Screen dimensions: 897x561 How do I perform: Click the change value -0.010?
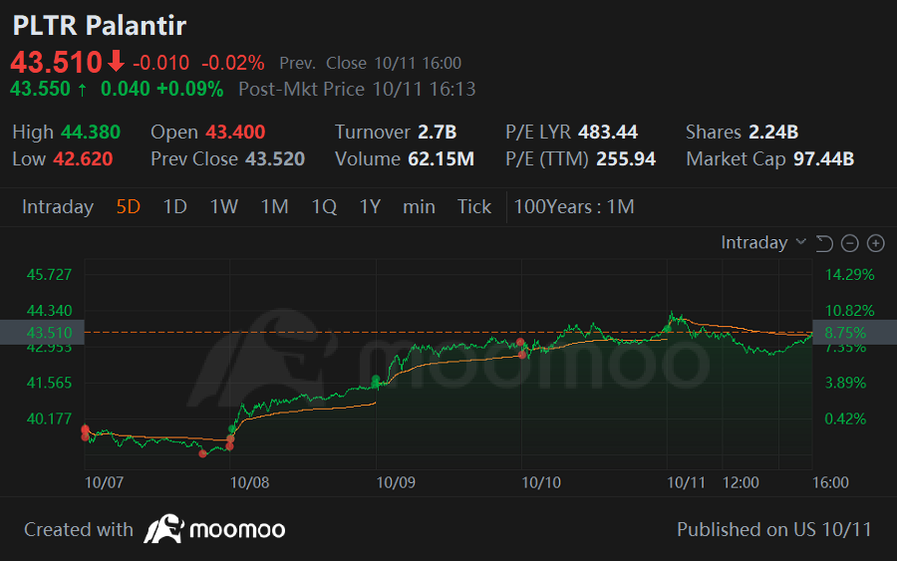160,63
